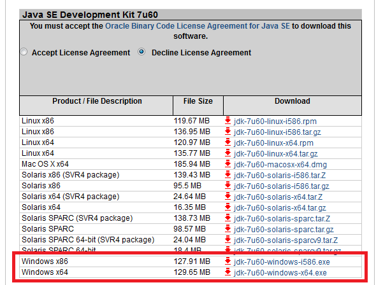Download jdk-7u60-linux-i586.tar.gz

[x=277, y=132]
